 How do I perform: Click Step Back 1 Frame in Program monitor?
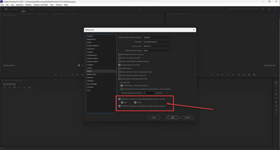217,75
